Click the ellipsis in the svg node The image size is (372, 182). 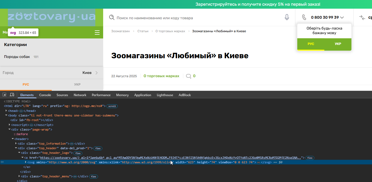pyautogui.click(x=259, y=162)
